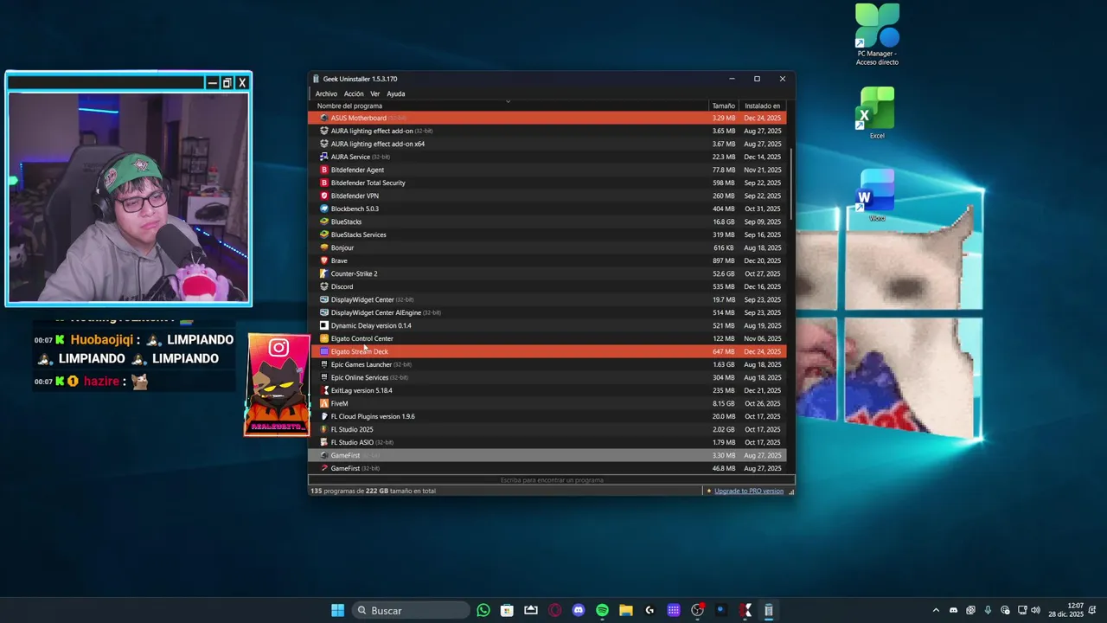Select the ExitLag version 5.18.4 icon
The height and width of the screenshot is (623, 1107).
pos(324,390)
